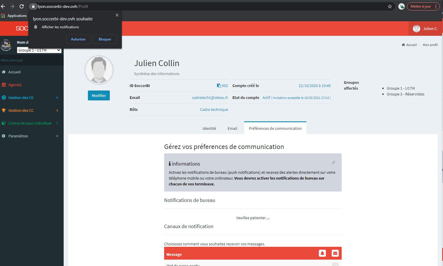Click the Agenda calendar icon
443x266 pixels.
click(x=4, y=85)
